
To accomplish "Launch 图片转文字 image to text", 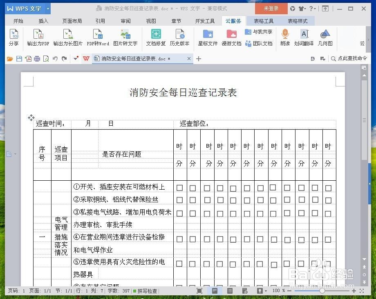I will pos(125,37).
